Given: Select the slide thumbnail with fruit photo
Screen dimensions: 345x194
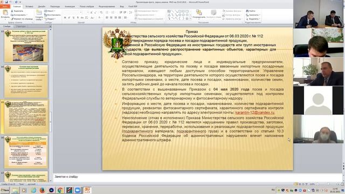Looking at the screenshot, I should pyautogui.click(x=26, y=46).
